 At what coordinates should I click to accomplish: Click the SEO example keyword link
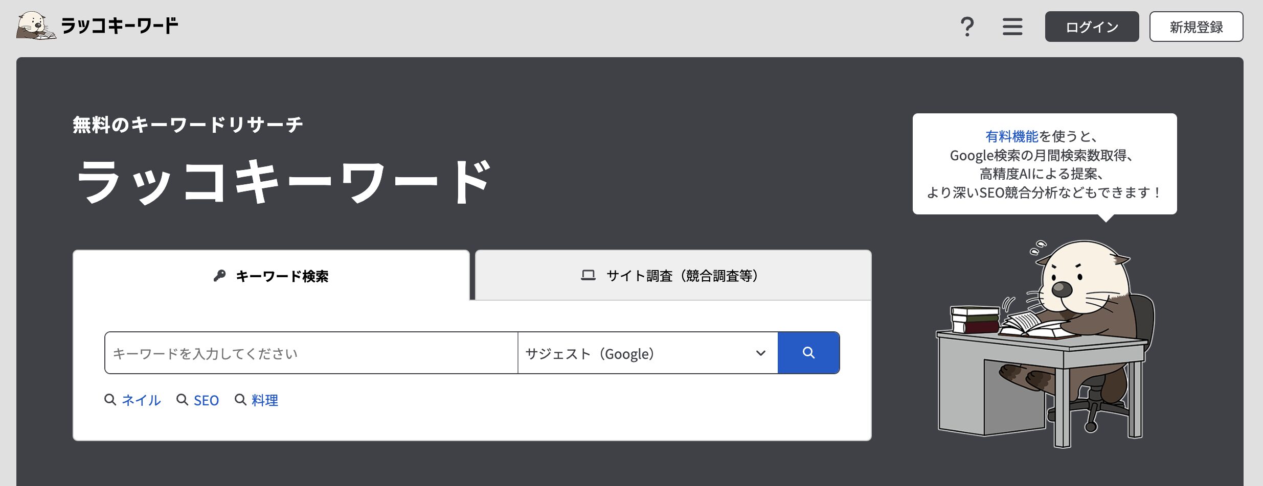[x=206, y=400]
